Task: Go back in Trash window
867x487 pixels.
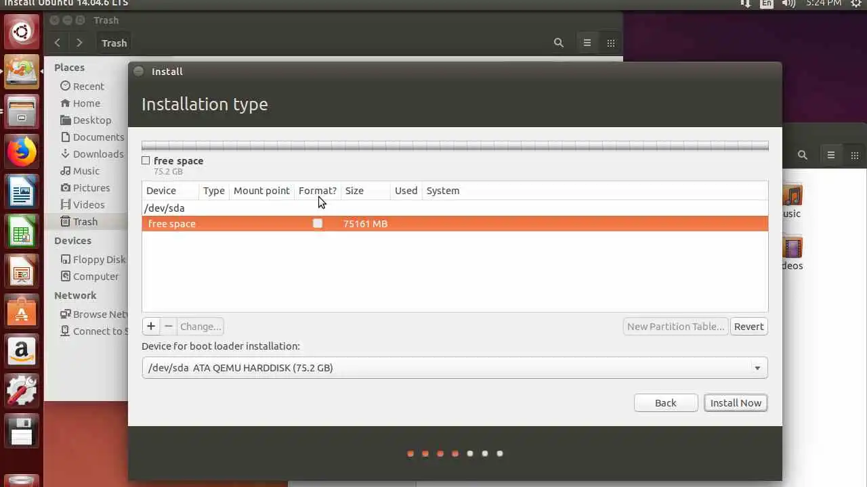Action: (x=58, y=43)
